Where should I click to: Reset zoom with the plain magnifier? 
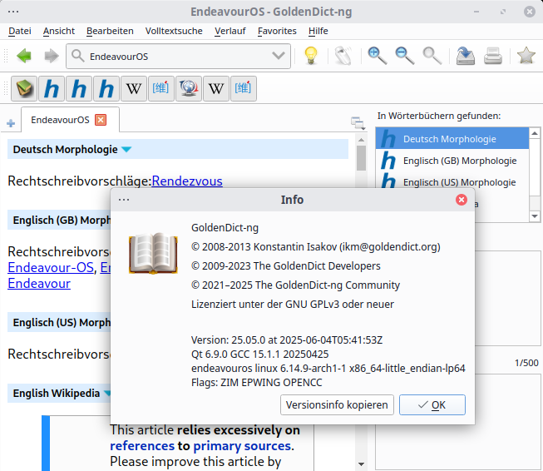[x=432, y=56]
